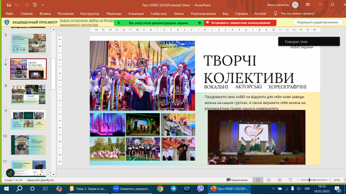Click the protected view warning text link

(x=87, y=22)
